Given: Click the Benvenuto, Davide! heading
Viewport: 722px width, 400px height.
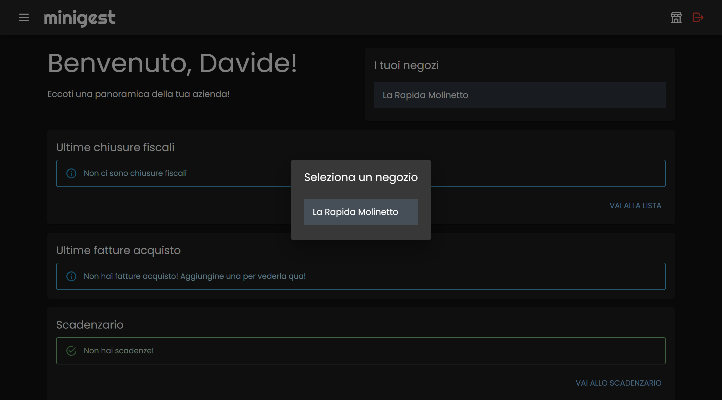Looking at the screenshot, I should coord(172,63).
